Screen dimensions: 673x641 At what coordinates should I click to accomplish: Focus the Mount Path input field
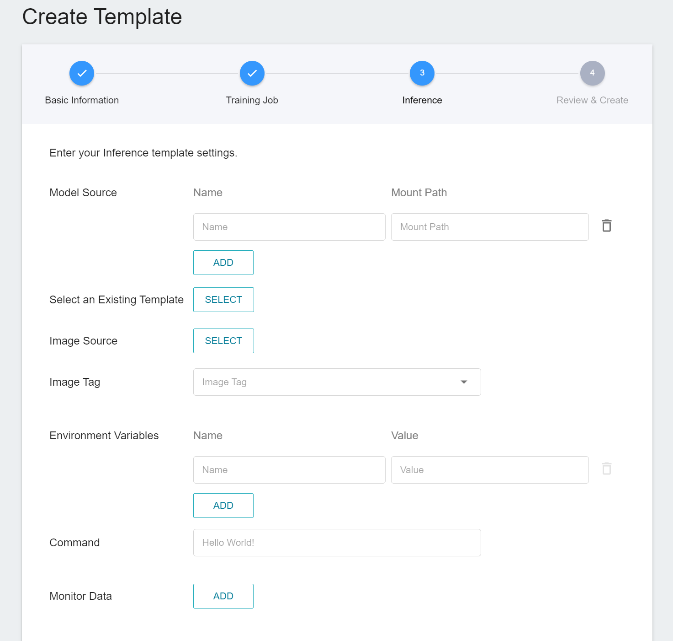pyautogui.click(x=490, y=227)
